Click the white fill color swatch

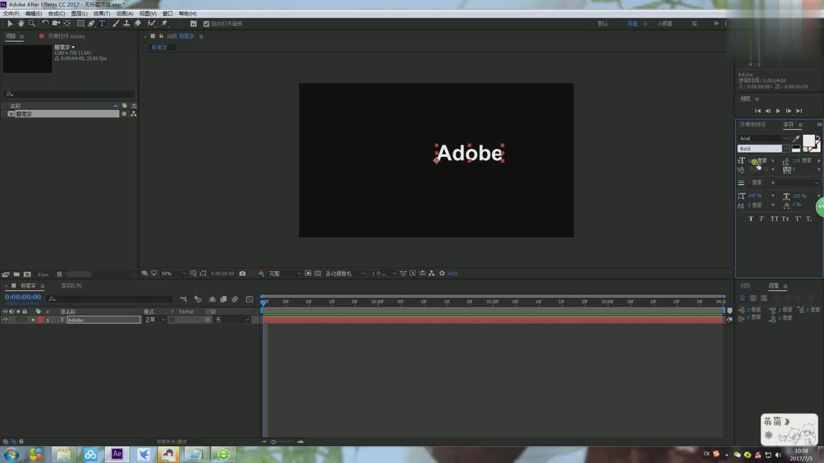click(809, 140)
